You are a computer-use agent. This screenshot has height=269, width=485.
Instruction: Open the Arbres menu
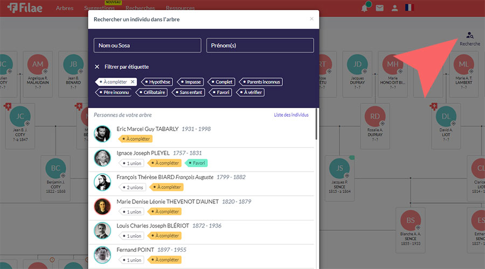point(65,8)
